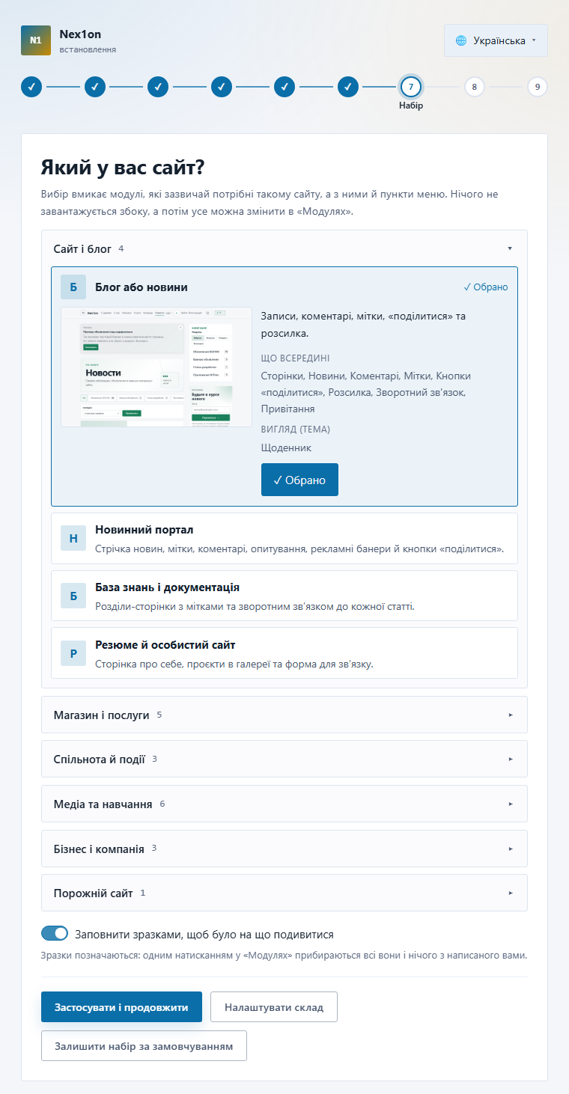Image resolution: width=569 pixels, height=1094 pixels.
Task: Collapse the Сайт і блог section
Action: pyautogui.click(x=284, y=248)
